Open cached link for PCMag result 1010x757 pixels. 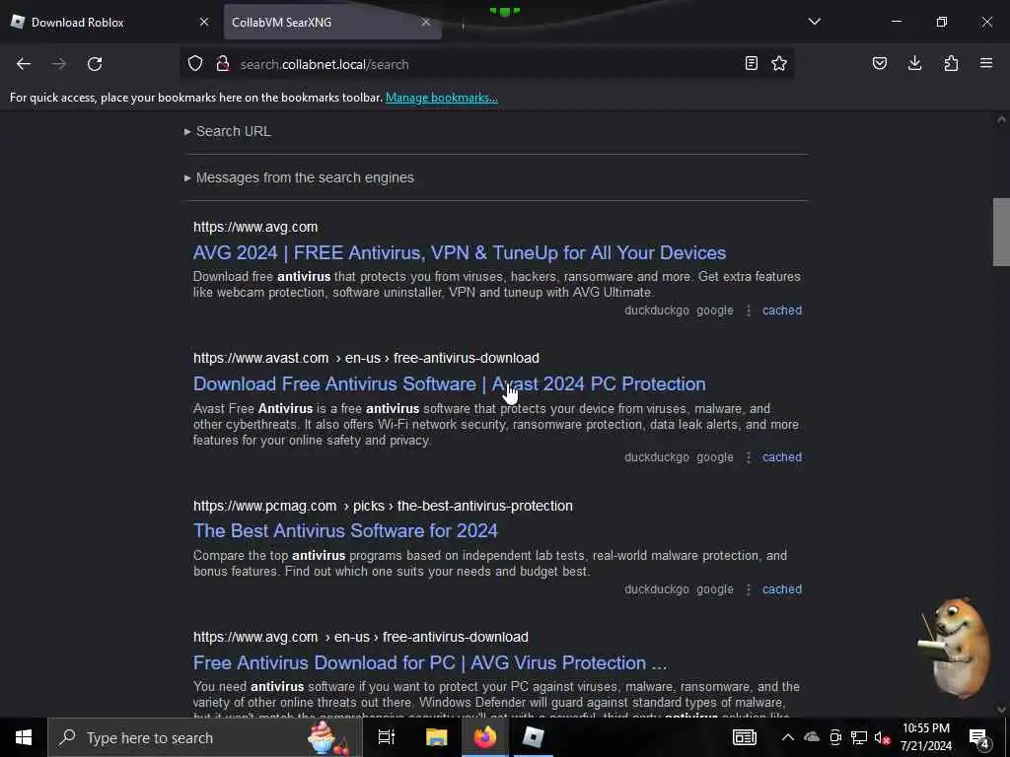click(x=782, y=589)
